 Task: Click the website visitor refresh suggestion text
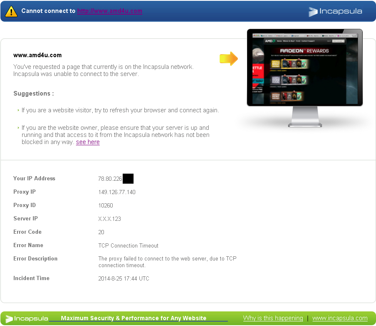pyautogui.click(x=120, y=110)
